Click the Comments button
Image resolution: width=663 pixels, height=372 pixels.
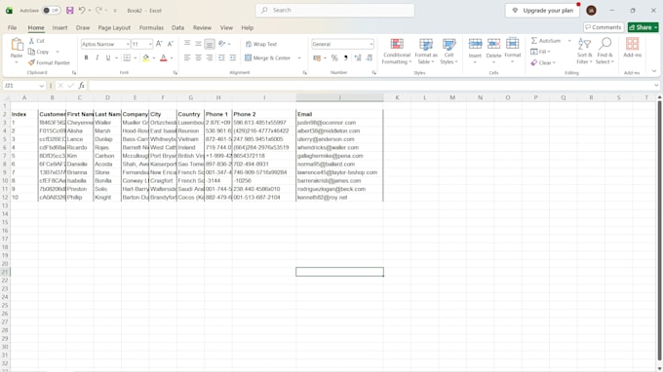(x=604, y=27)
